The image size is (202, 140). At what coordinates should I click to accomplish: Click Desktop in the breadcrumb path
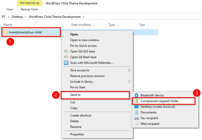[x=17, y=17]
